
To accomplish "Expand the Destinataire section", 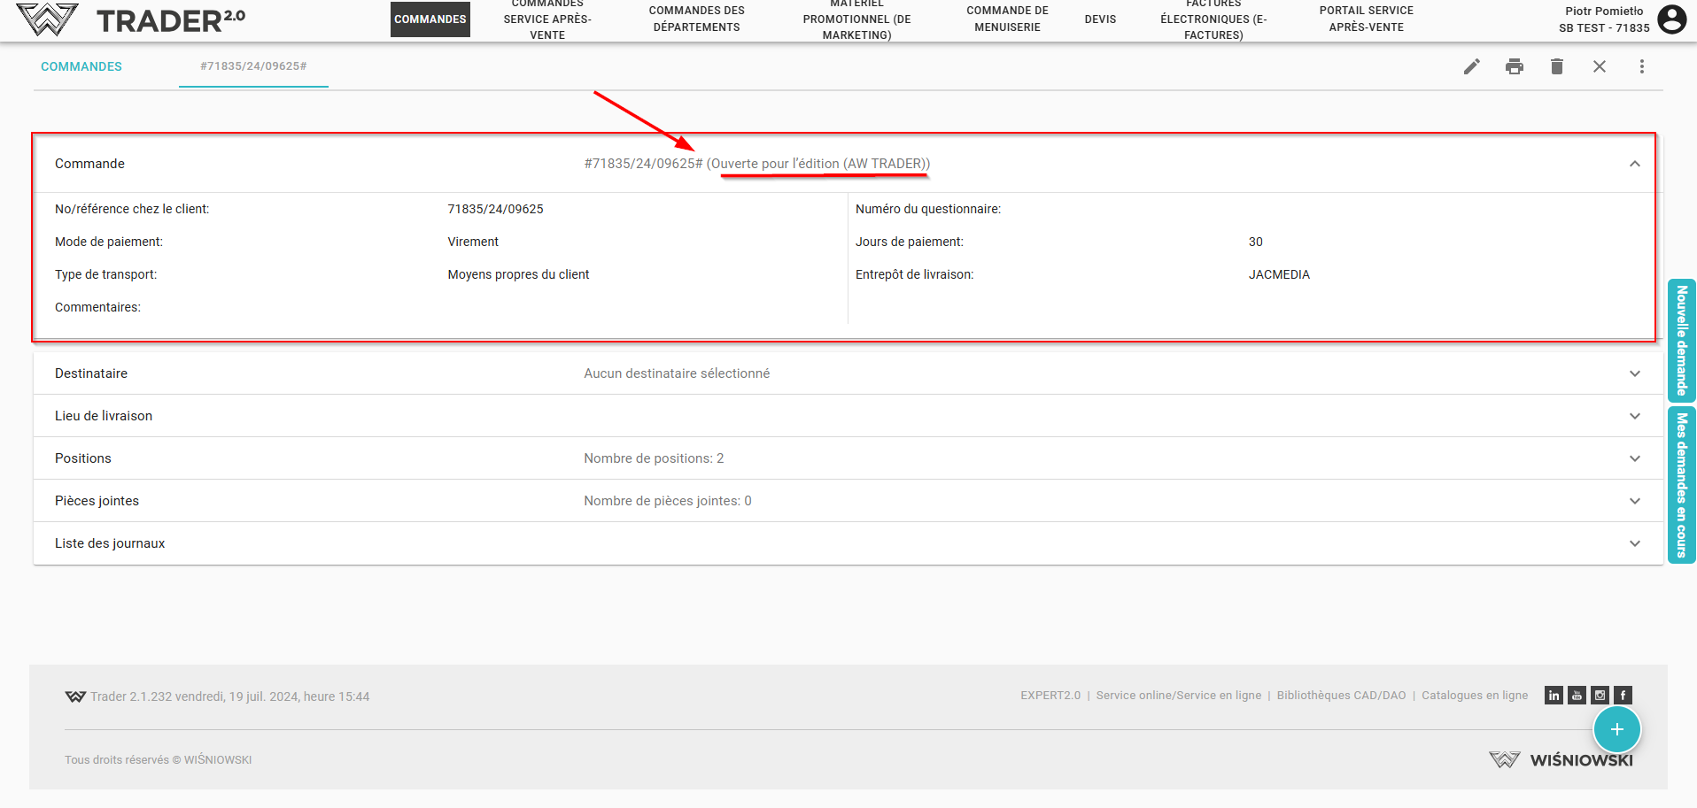I will [x=1634, y=373].
